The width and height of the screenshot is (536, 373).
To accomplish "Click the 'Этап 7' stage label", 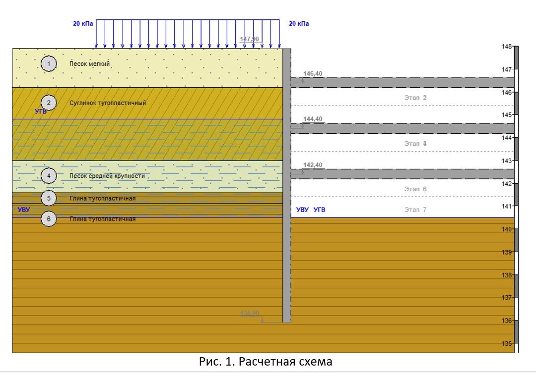I will [415, 210].
